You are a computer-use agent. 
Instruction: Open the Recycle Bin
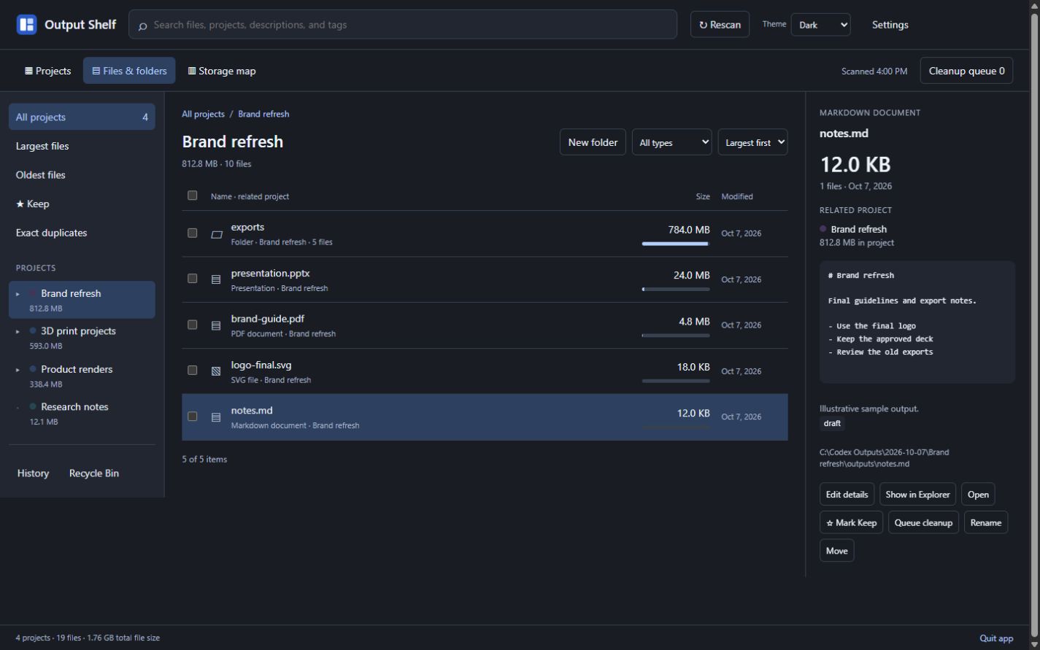[x=93, y=473]
